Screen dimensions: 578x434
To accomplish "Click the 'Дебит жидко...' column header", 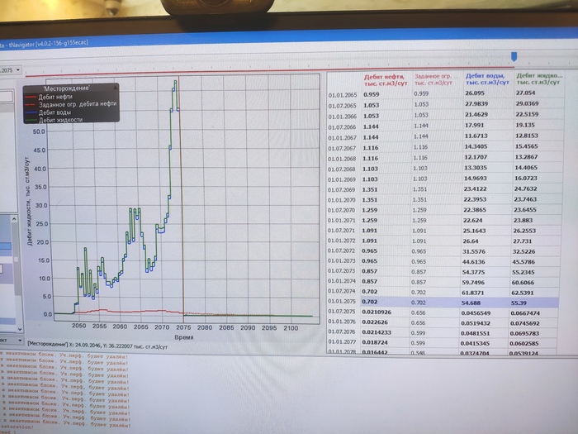I will point(539,79).
